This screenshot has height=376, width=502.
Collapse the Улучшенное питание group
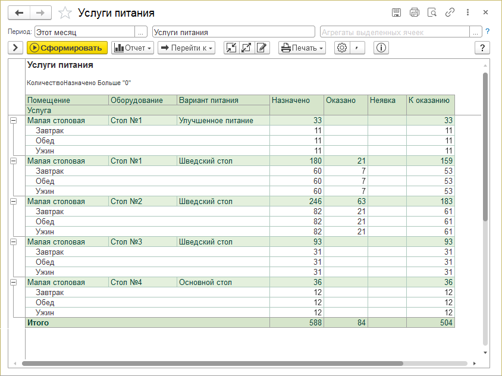tap(13, 121)
